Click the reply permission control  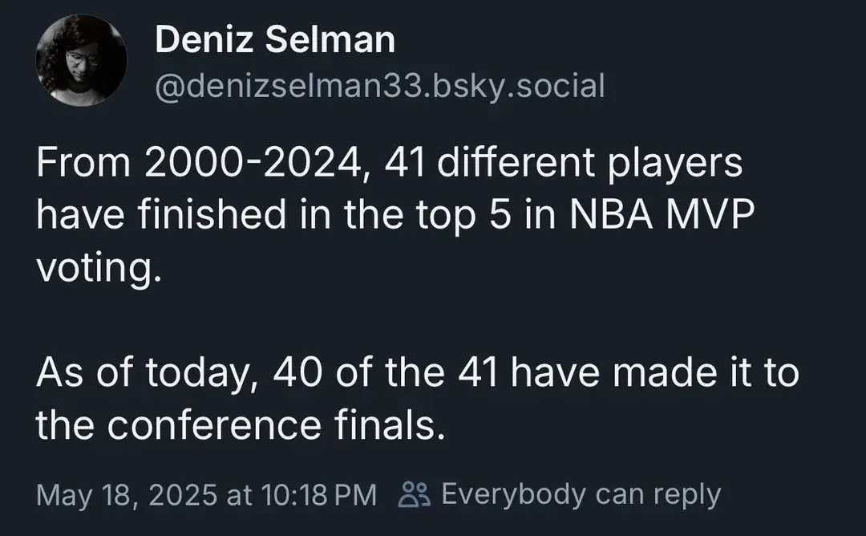point(561,494)
